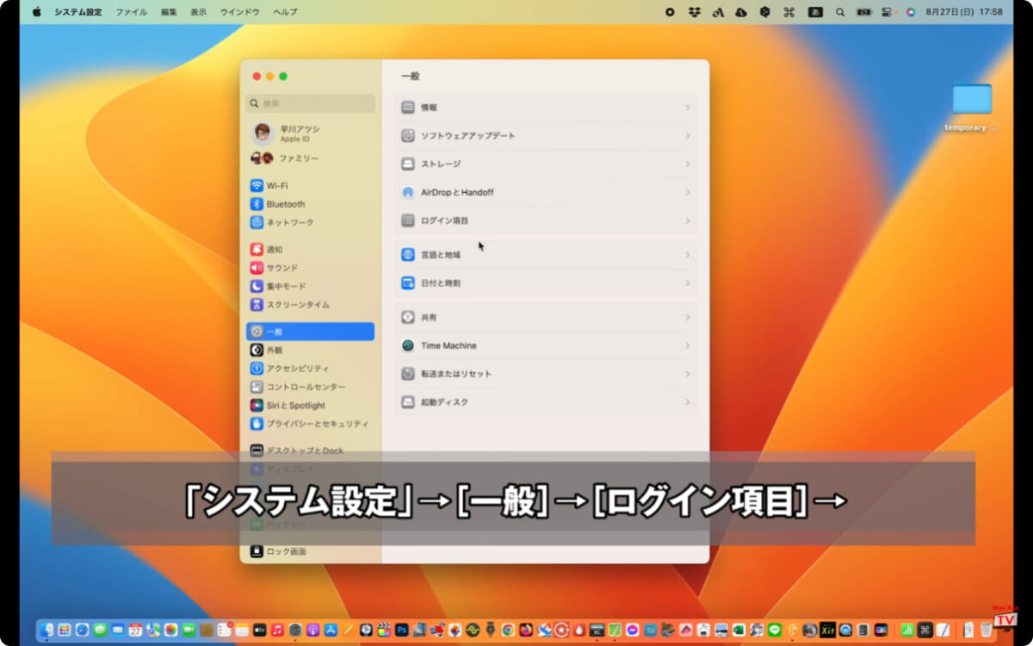Image resolution: width=1033 pixels, height=646 pixels.
Task: Select the highlighted 一般 sidebar item
Action: tap(310, 332)
